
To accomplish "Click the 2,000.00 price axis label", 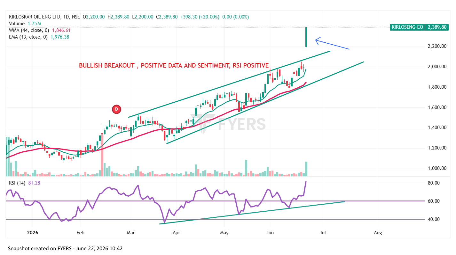I will click(437, 67).
